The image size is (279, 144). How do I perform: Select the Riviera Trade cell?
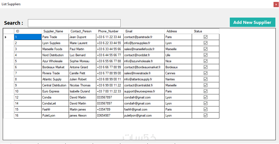pos(55,73)
